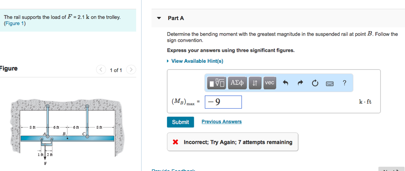Viewport: 405px width, 171px height.
Task: Open the Greek symbols ΑΣφ palette
Action: point(237,83)
